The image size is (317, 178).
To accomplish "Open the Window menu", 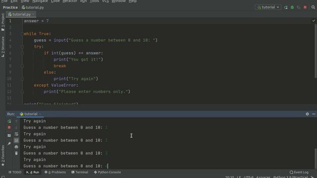I will pyautogui.click(x=119, y=1).
